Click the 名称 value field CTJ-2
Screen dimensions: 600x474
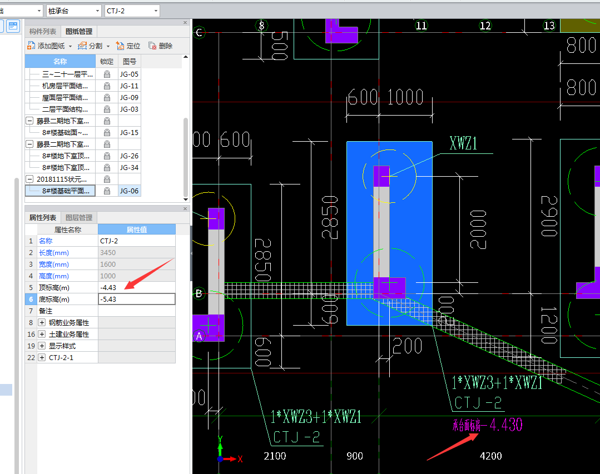[x=137, y=241]
